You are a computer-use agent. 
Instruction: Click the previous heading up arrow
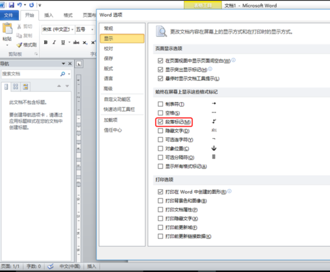59,86
